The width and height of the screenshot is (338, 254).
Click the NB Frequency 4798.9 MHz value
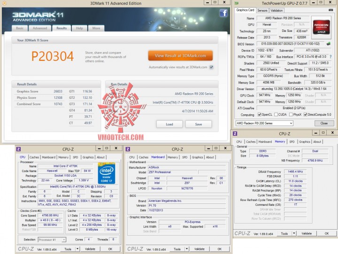(315, 161)
